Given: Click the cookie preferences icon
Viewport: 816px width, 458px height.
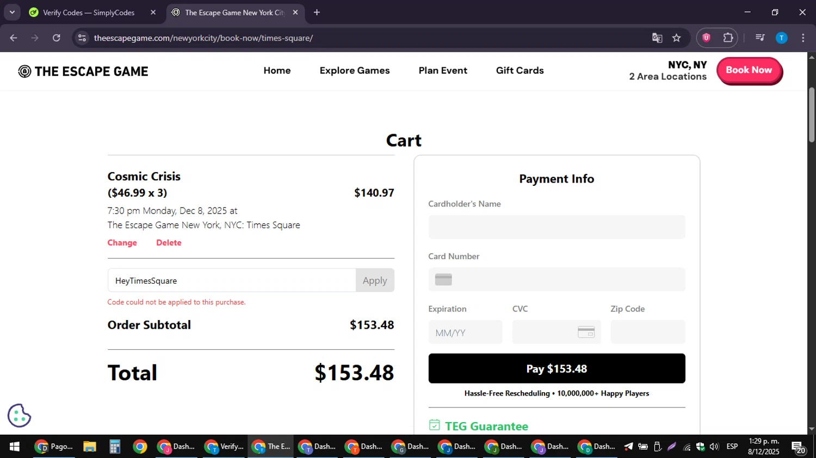Looking at the screenshot, I should (20, 416).
